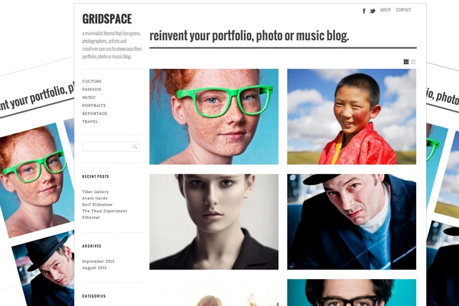Open the Tibet Gallery recent post
Viewport: 459px width, 306px height.
pos(95,192)
